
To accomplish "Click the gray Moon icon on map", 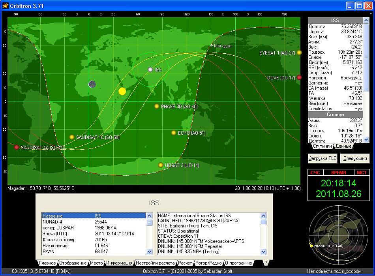I will (92, 84).
